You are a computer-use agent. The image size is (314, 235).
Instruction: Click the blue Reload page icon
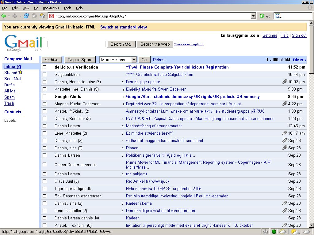click(26, 16)
